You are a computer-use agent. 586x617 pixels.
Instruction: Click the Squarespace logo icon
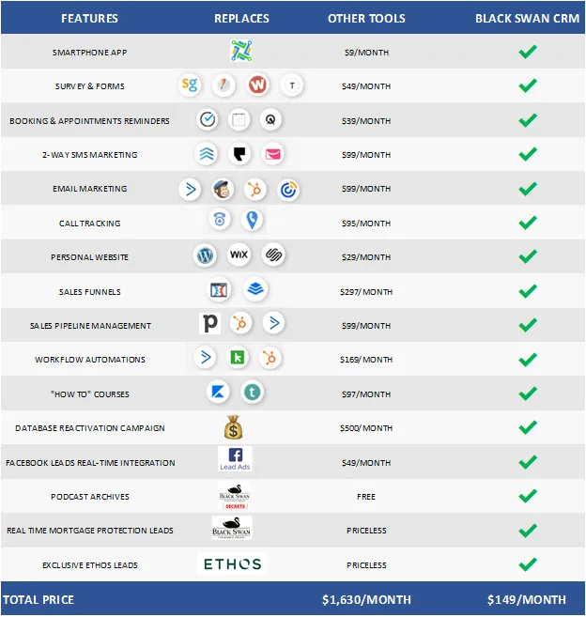(273, 255)
